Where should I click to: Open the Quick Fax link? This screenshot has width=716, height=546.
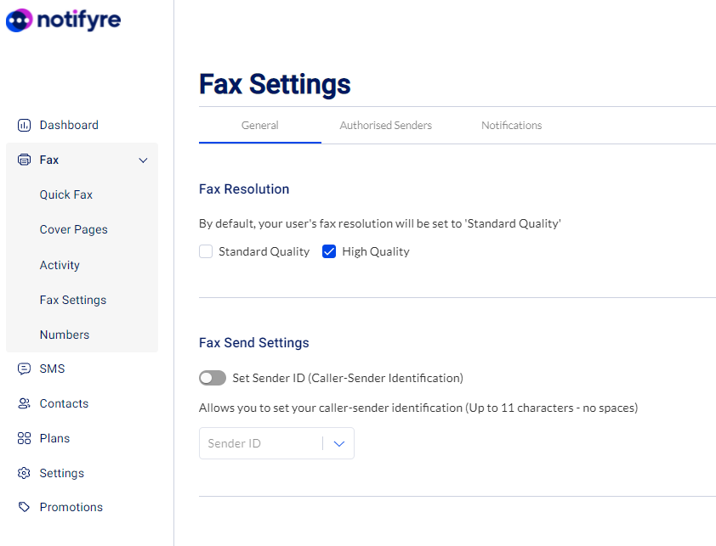[66, 194]
